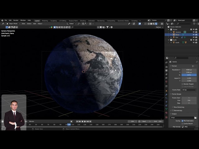This screenshot has width=199, height=149.
Task: Open the File menu
Action: coord(6,20)
